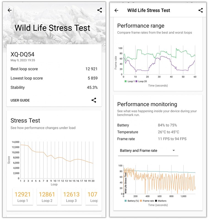Tap the partially visible fourth loop card

click(x=92, y=197)
